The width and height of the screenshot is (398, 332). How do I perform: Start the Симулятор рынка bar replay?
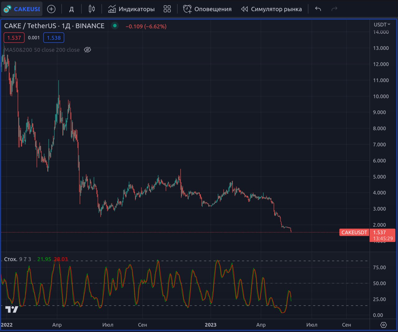[271, 9]
